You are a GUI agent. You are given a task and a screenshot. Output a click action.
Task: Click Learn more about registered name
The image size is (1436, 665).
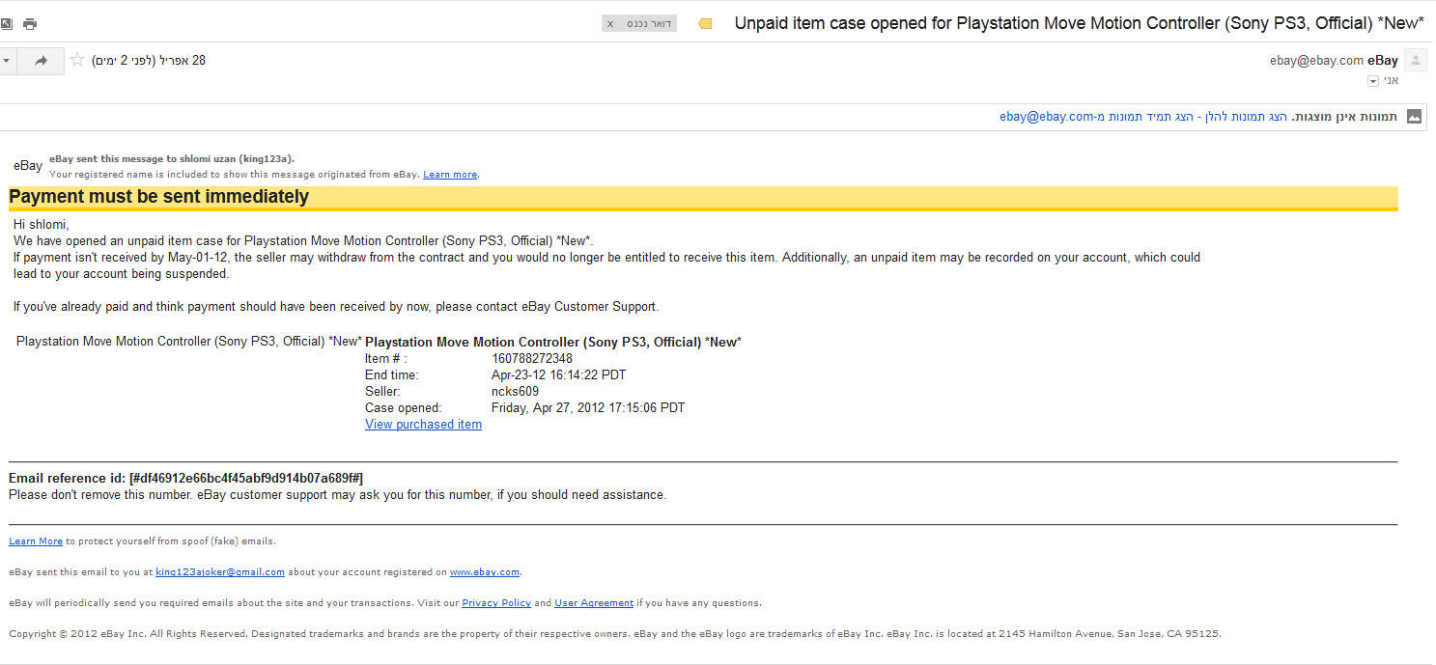click(450, 175)
